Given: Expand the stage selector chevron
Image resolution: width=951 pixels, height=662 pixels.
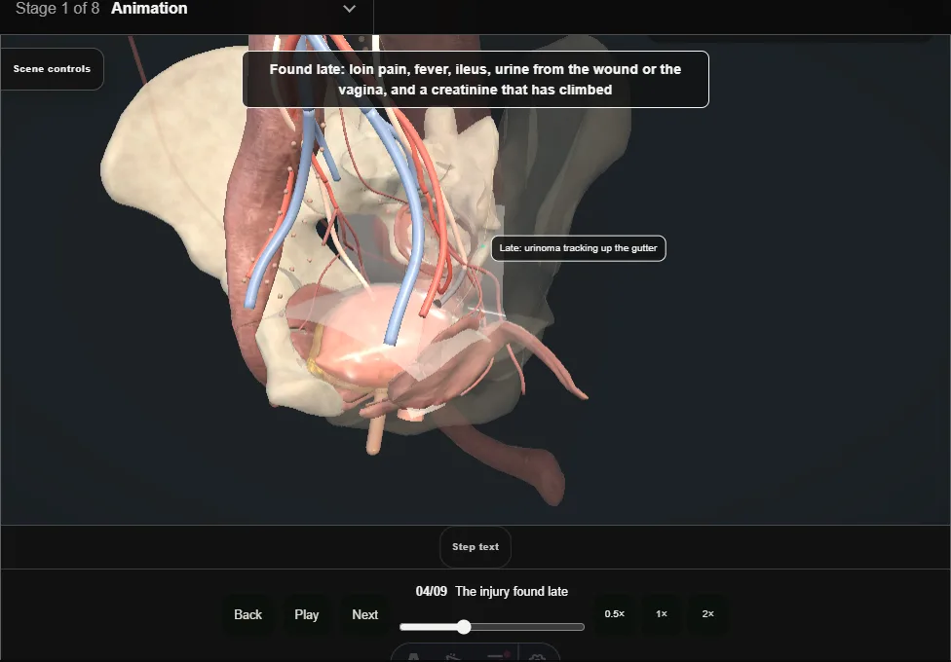Looking at the screenshot, I should (350, 9).
